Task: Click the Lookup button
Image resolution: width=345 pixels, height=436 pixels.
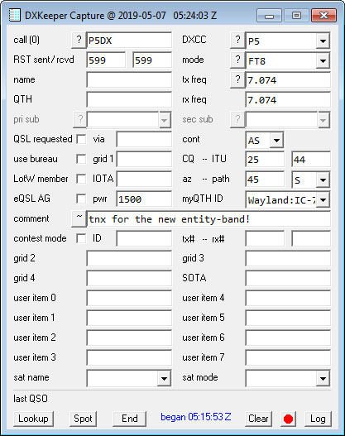Action: 33,419
